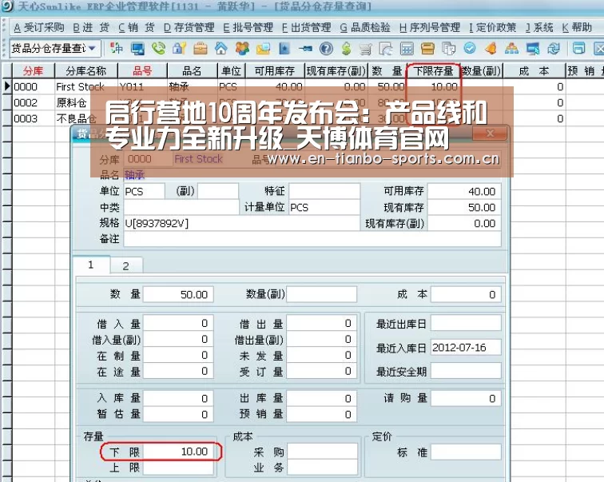
Task: Click the group of people icon
Action: tap(242, 48)
